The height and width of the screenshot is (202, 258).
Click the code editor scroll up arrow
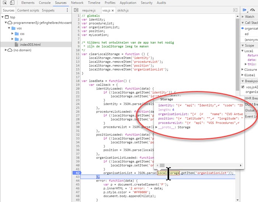point(237,16)
